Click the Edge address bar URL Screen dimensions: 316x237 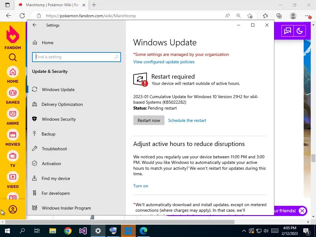click(91, 16)
